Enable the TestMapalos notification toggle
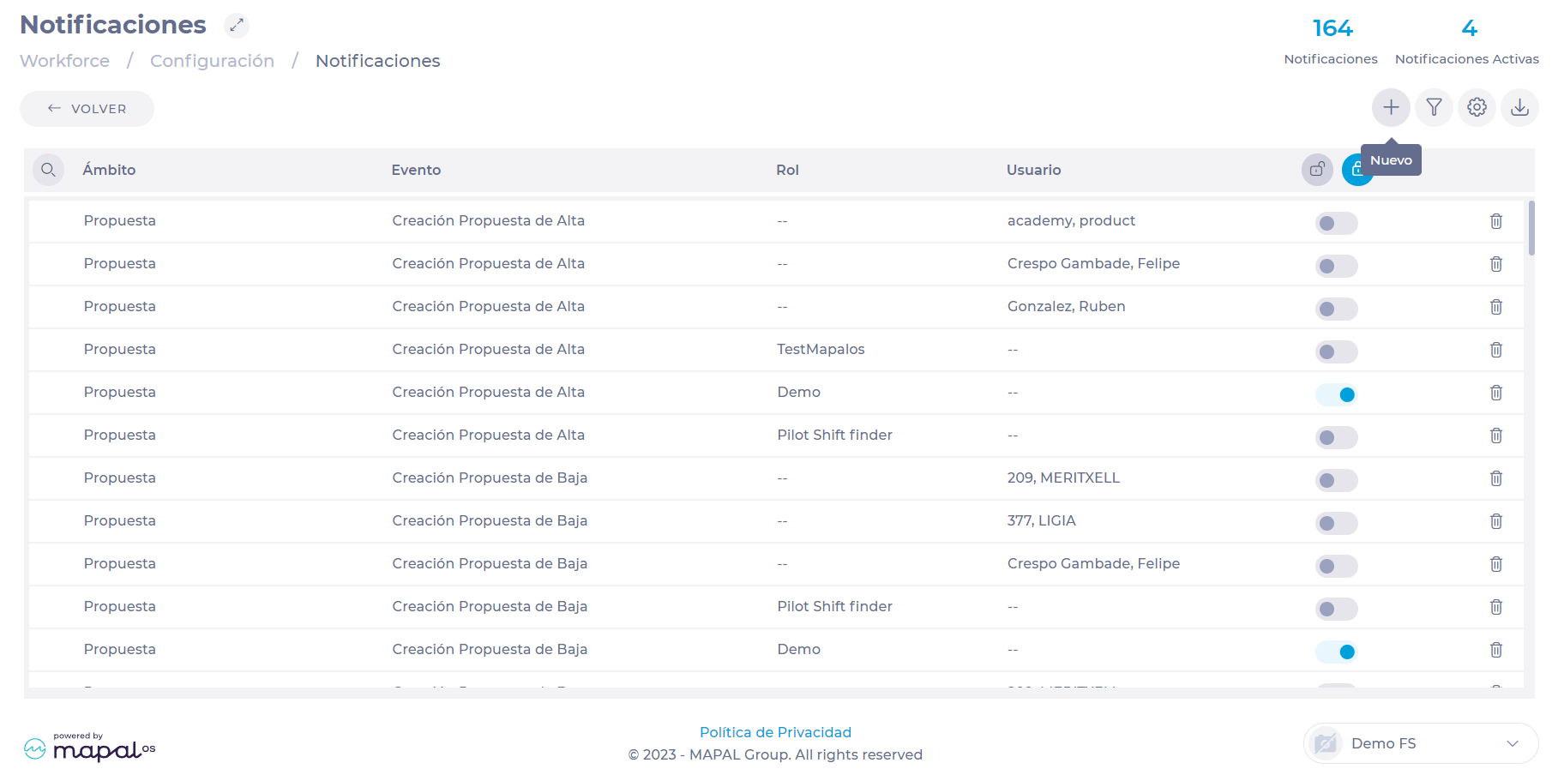 click(x=1337, y=351)
